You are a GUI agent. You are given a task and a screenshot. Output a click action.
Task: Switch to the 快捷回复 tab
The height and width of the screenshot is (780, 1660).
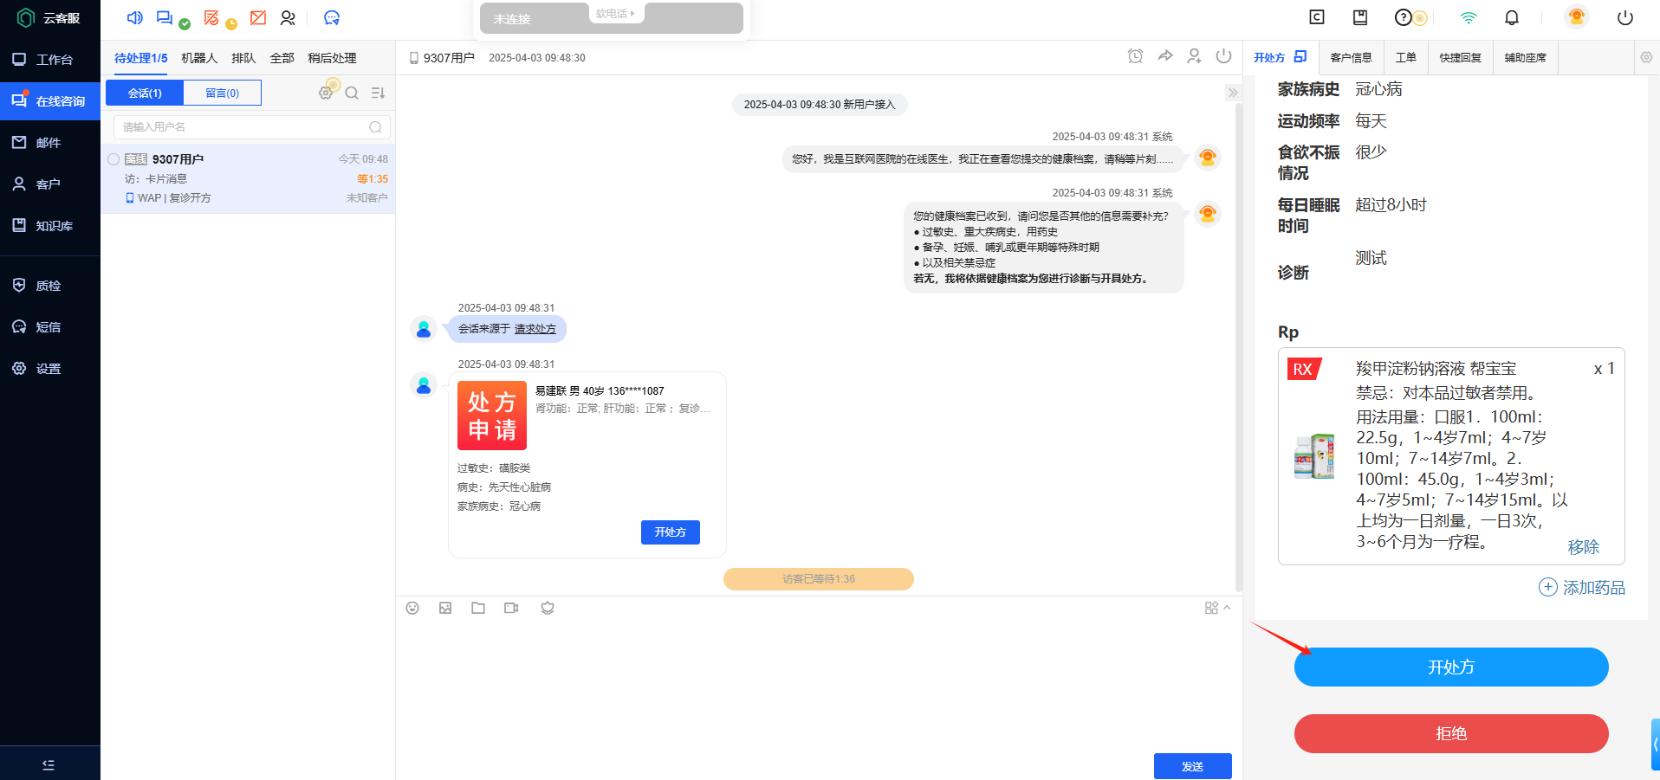tap(1461, 57)
